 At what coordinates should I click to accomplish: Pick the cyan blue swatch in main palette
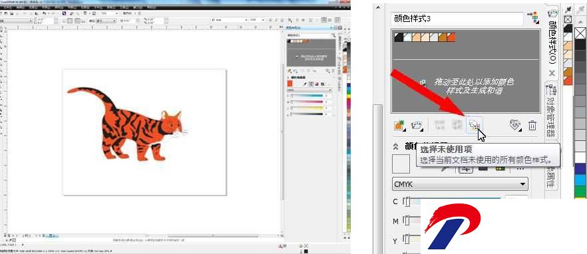580,180
